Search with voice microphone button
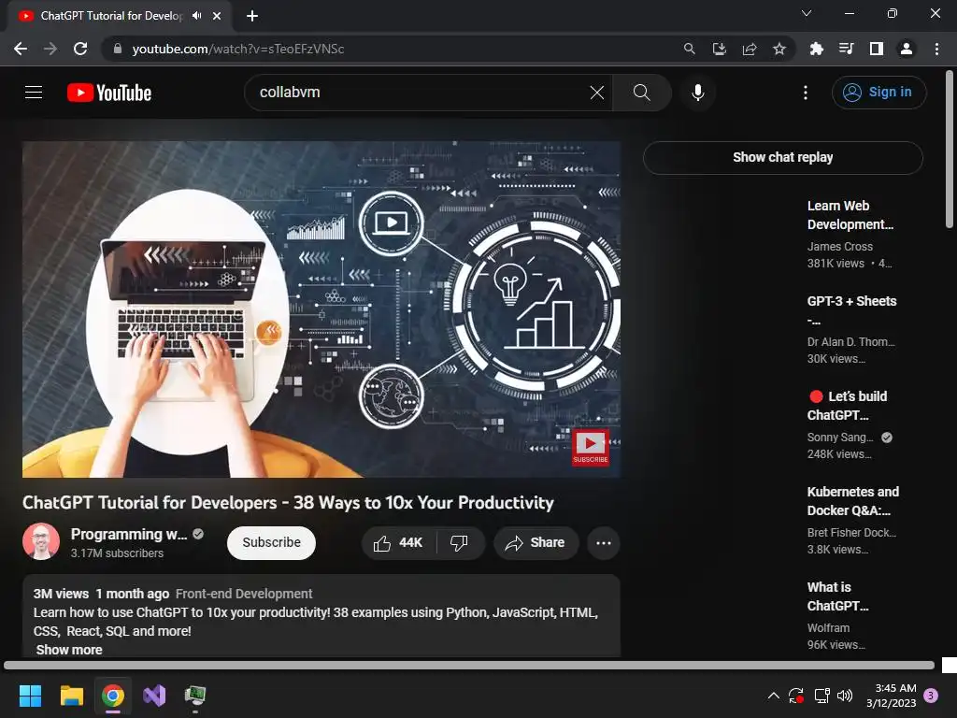 [698, 93]
